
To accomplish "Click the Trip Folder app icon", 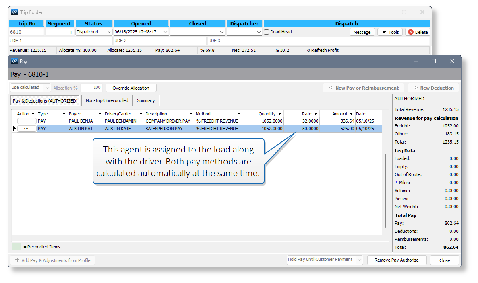I will 14,12.
